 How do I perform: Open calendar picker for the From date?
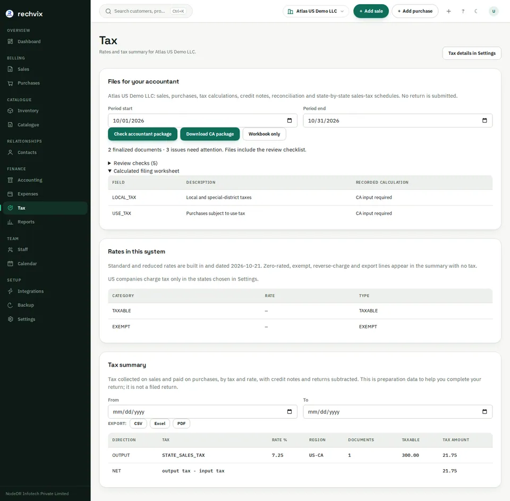[x=290, y=412]
